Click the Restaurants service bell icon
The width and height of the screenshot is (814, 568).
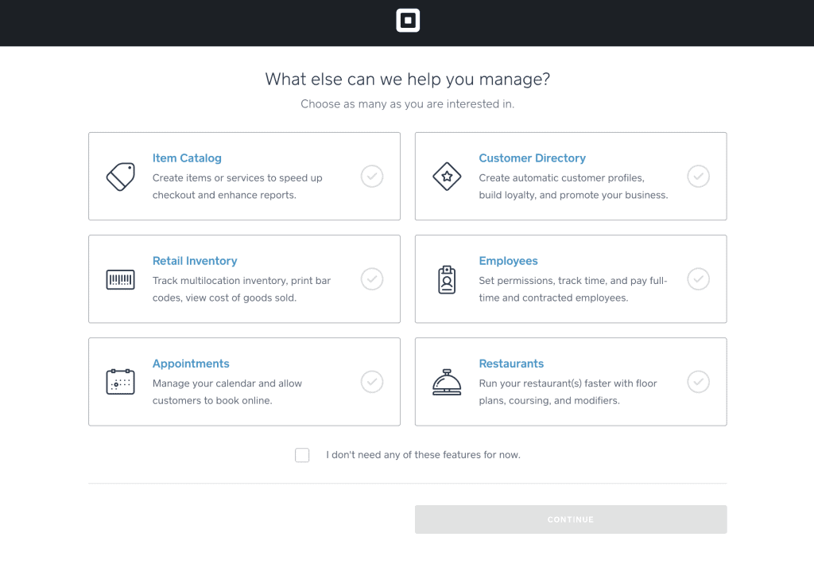pyautogui.click(x=447, y=382)
